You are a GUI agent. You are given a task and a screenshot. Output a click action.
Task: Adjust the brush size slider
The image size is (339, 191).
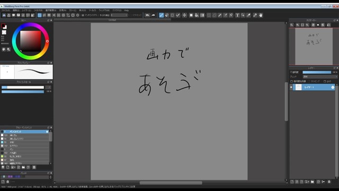[x=23, y=87]
